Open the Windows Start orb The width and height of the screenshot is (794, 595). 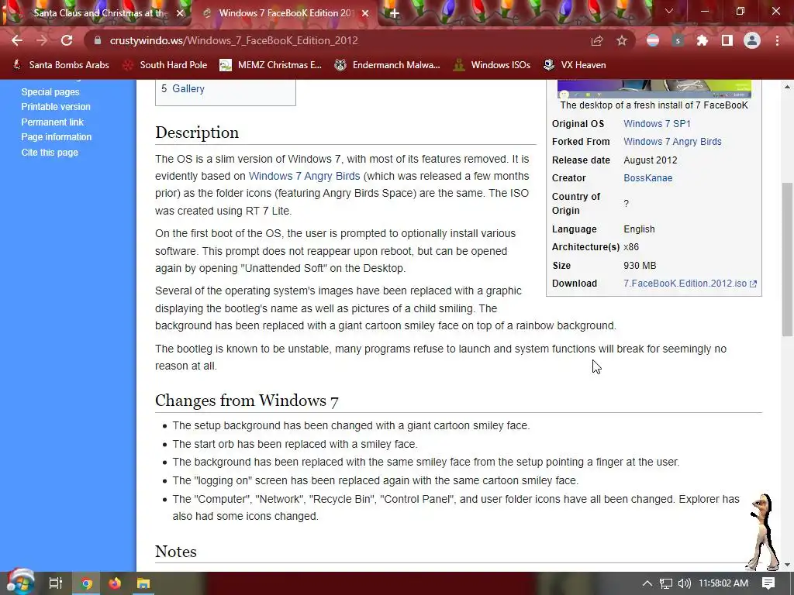coord(20,583)
